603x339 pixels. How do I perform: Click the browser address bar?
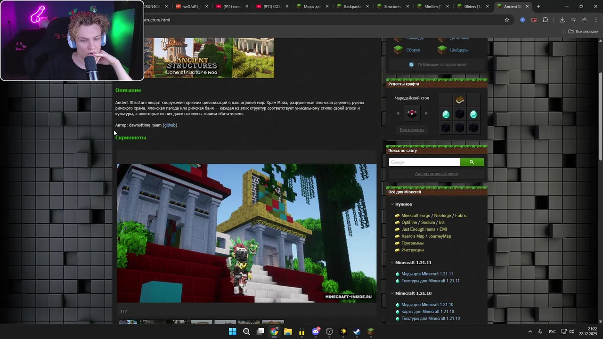click(x=320, y=20)
